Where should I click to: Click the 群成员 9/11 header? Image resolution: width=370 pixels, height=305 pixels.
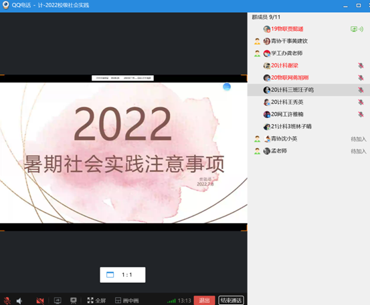click(266, 17)
